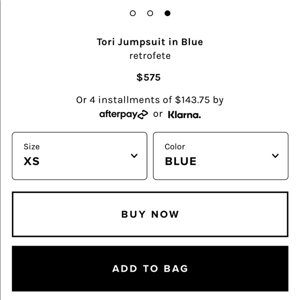Click the filled third carousel dot

click(168, 13)
